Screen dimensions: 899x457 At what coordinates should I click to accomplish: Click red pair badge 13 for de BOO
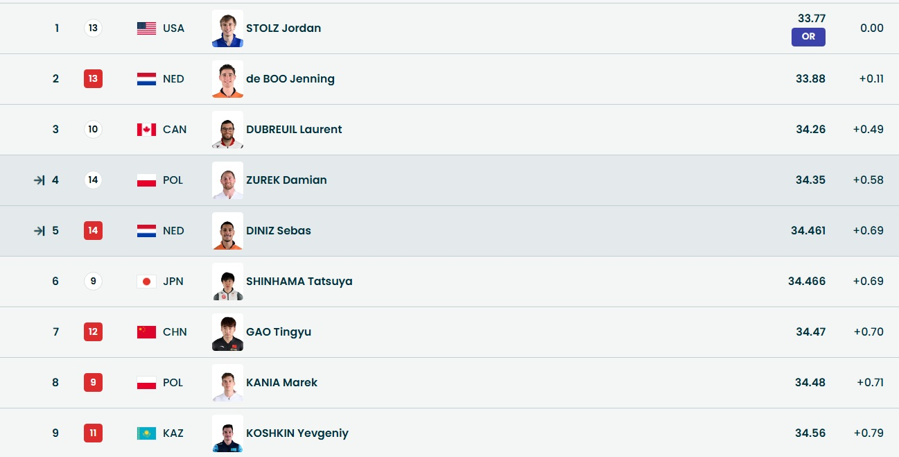93,79
